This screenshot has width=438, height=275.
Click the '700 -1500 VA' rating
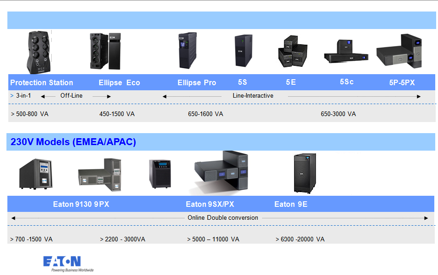[x=34, y=239]
